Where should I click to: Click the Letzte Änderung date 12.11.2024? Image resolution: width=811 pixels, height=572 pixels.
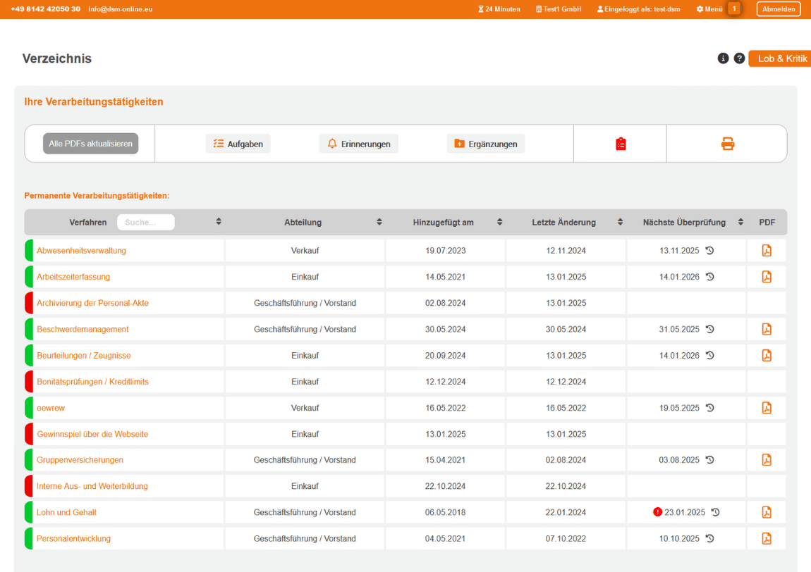coord(566,251)
